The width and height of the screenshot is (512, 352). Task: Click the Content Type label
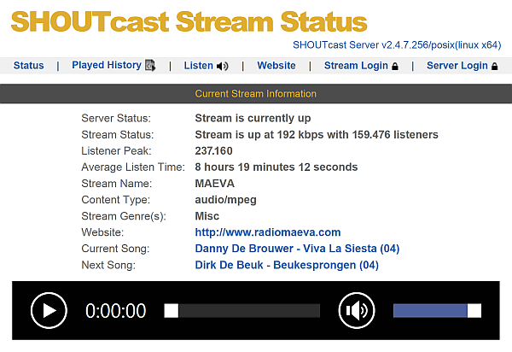(115, 200)
